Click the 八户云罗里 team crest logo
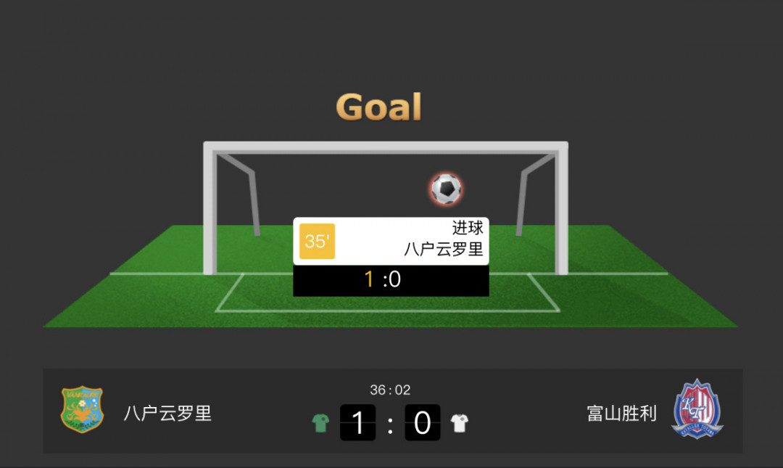783x468 pixels. [82, 409]
